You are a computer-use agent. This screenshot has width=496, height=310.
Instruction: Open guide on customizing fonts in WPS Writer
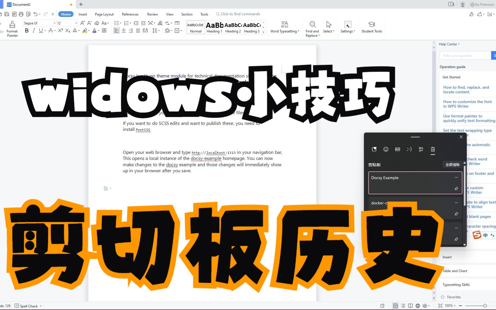tap(468, 104)
